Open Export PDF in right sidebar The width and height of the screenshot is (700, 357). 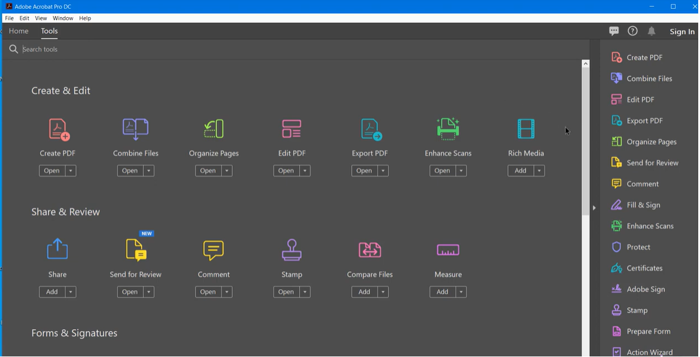(636, 121)
